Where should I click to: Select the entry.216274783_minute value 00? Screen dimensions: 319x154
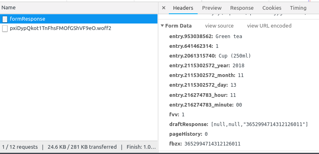(x=239, y=105)
